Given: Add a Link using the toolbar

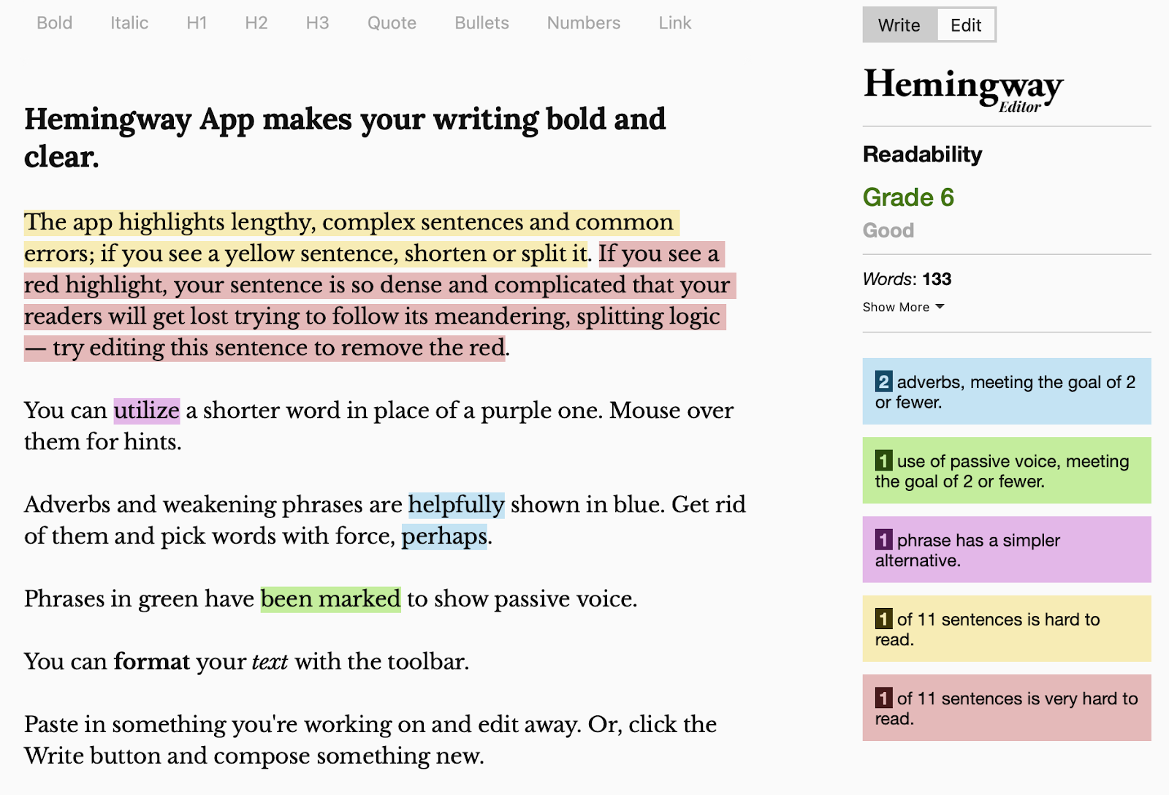Looking at the screenshot, I should 674,23.
